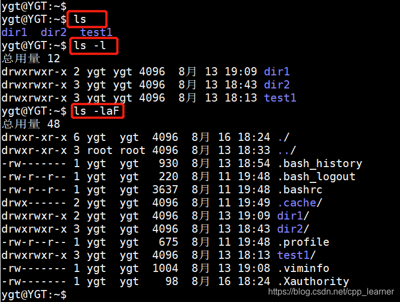400x302 pixels.
Task: Click size '98' of .Xauthority
Action: click(172, 282)
